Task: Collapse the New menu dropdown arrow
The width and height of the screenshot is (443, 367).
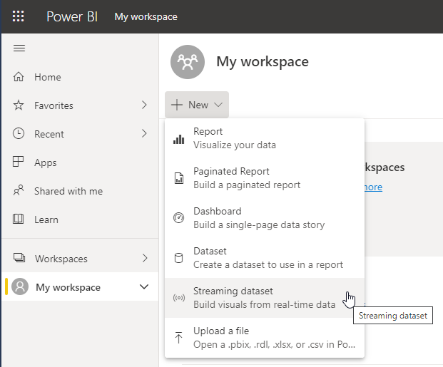Action: 218,105
